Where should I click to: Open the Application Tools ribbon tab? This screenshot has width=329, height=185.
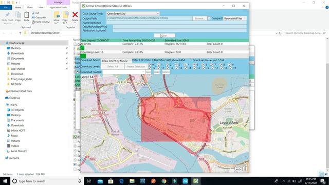(x=58, y=7)
